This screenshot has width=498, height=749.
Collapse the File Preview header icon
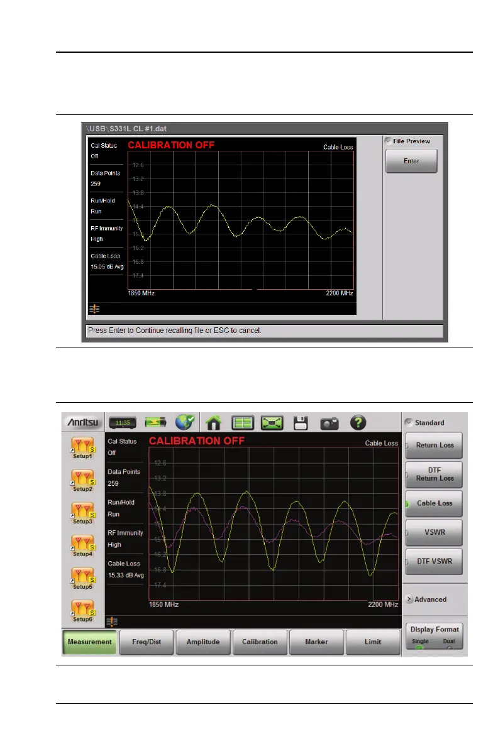point(388,141)
